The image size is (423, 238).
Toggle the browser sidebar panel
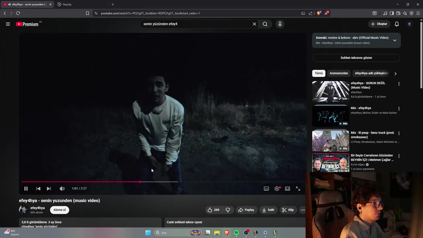click(x=392, y=13)
